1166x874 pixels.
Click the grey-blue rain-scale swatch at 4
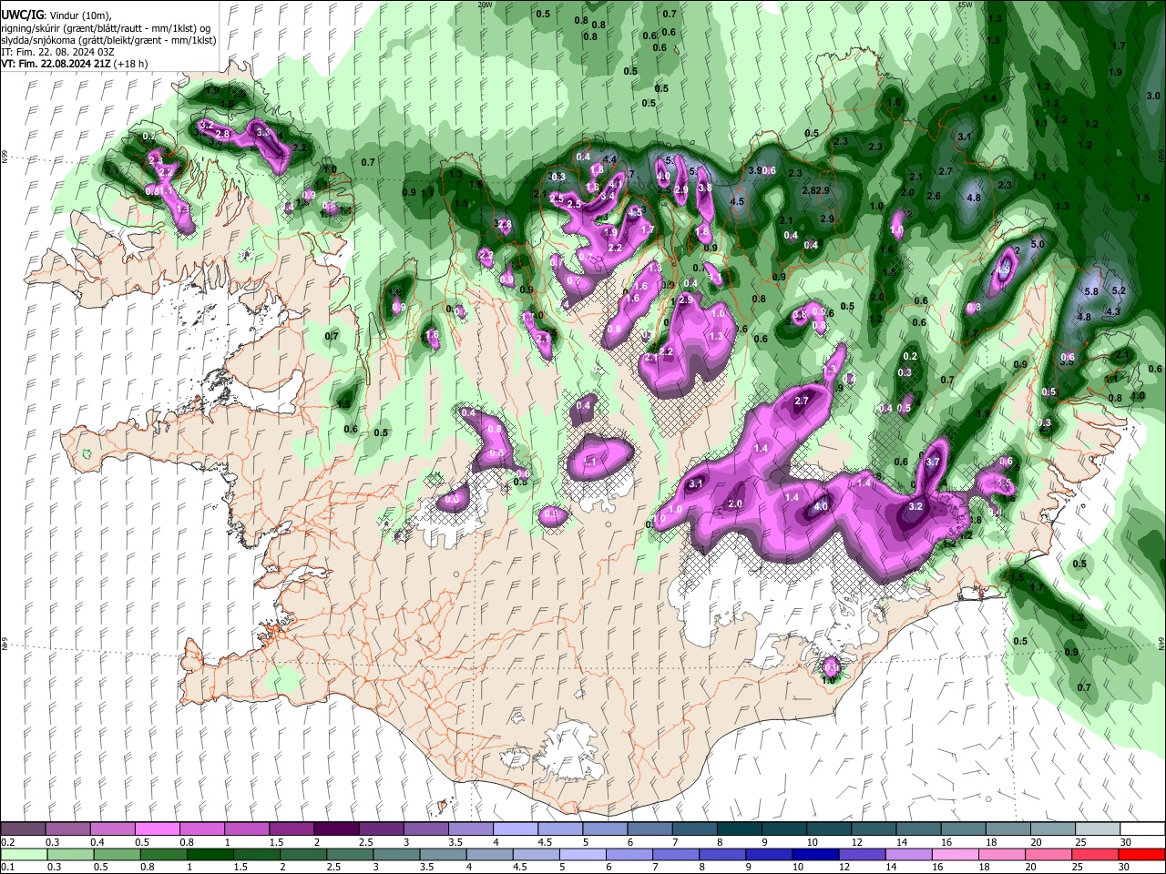click(488, 854)
